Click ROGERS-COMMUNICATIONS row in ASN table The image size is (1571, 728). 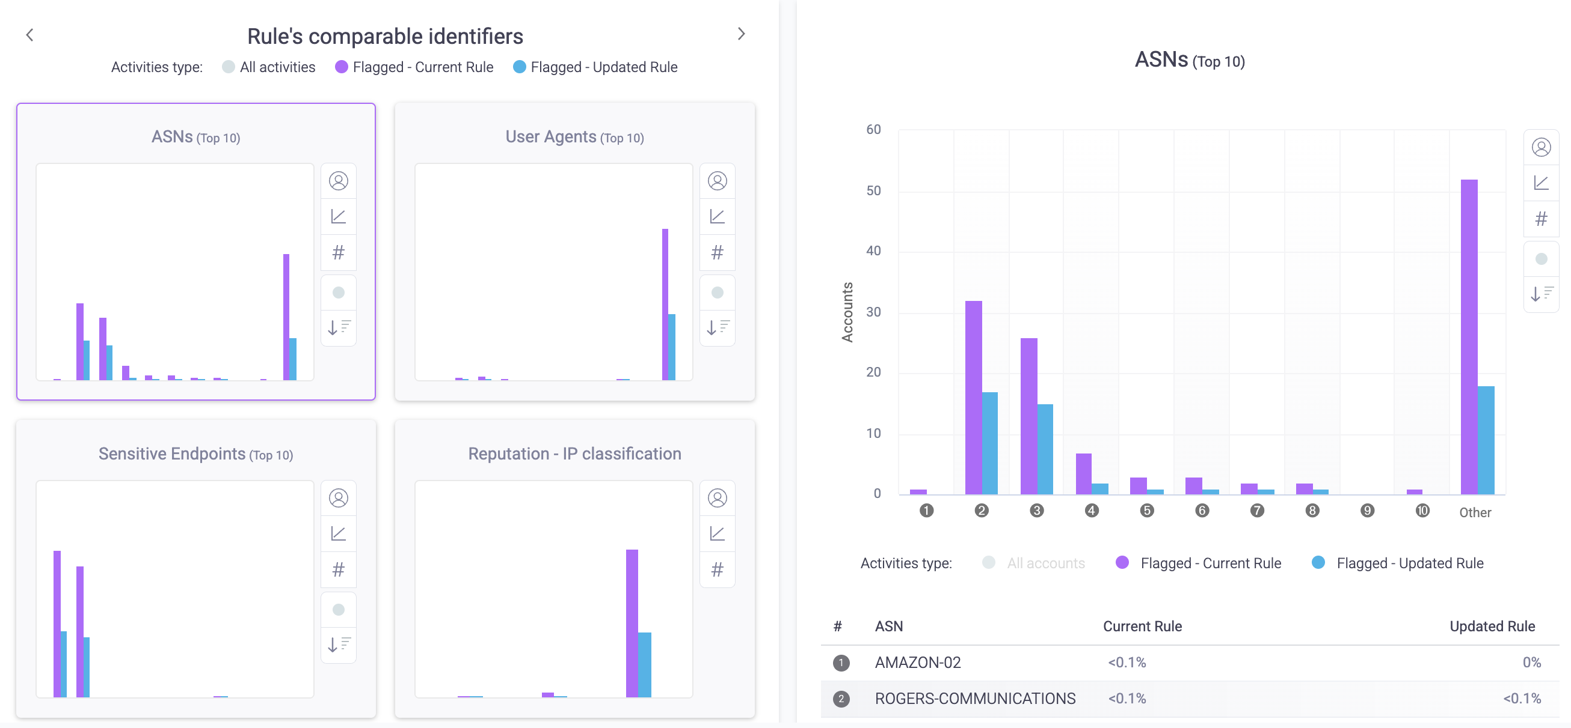(x=974, y=699)
